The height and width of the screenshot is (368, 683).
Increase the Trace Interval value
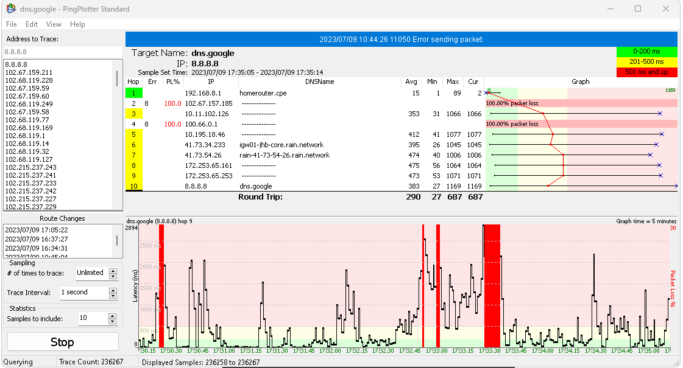coord(113,290)
